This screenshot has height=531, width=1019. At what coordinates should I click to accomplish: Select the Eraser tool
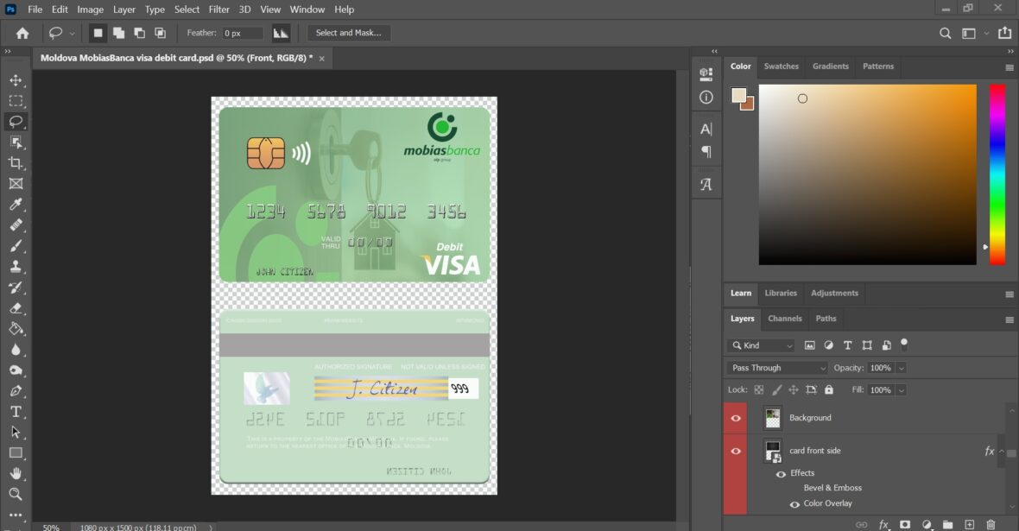pos(16,308)
